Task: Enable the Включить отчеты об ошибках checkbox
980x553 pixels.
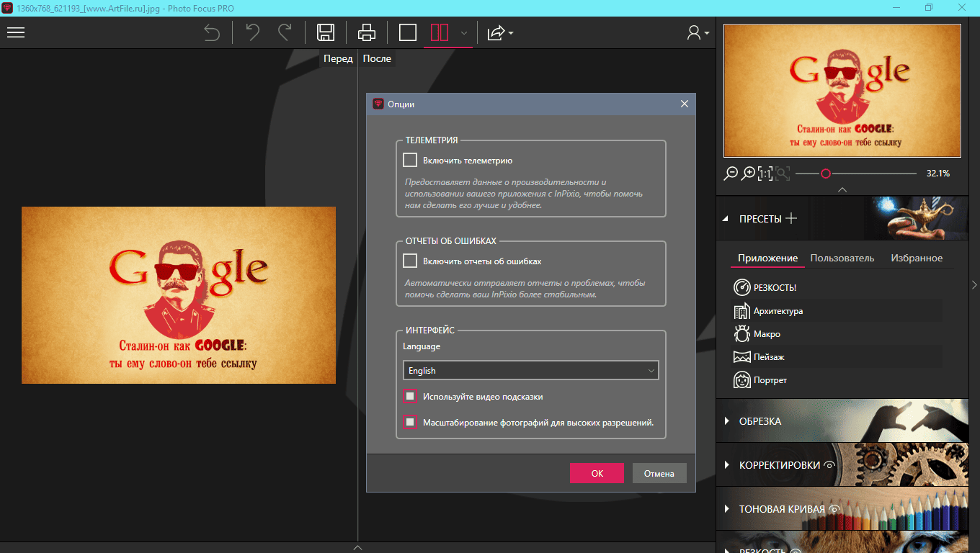Action: point(410,261)
